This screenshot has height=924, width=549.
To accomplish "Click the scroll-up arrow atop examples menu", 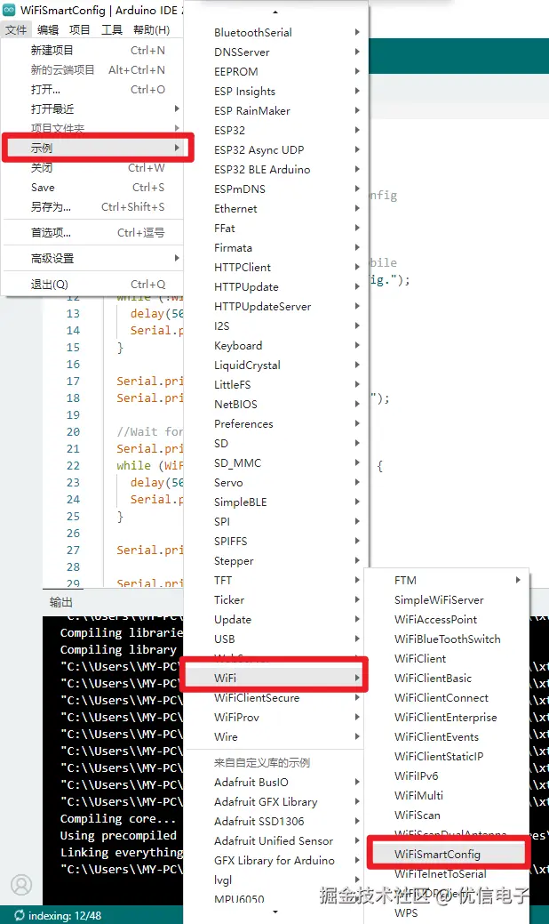I will 275,12.
